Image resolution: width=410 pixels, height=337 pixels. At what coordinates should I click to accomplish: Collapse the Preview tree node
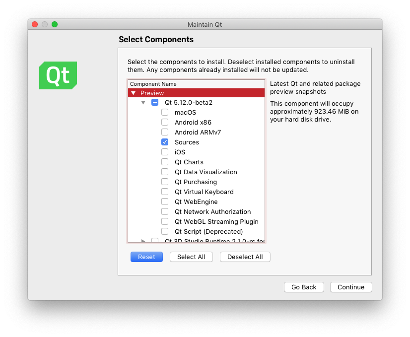pos(133,93)
